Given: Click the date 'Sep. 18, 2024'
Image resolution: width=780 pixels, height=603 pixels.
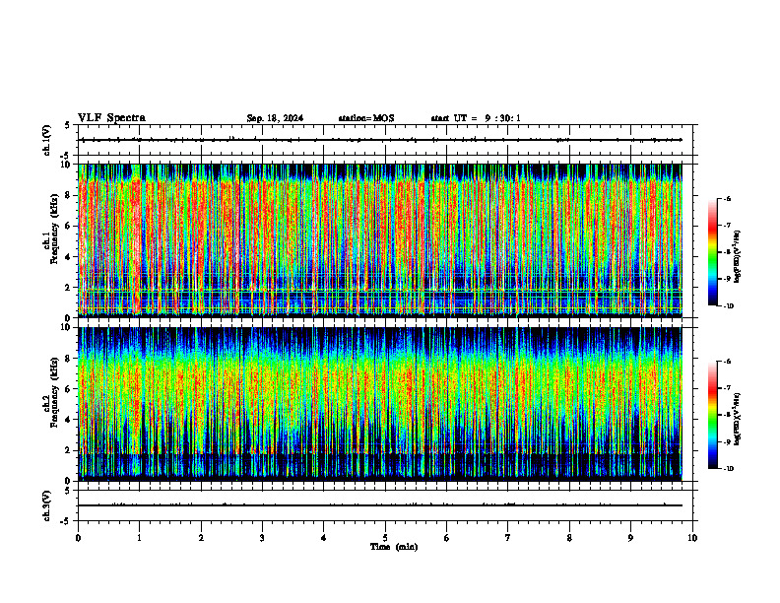Looking at the screenshot, I should (275, 118).
